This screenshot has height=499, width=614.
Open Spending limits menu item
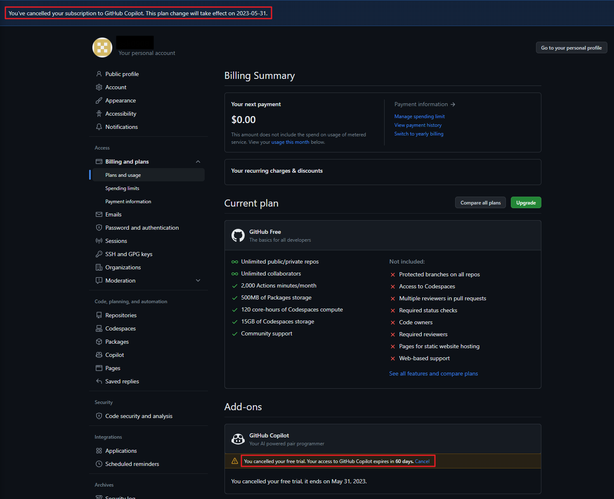pos(149,188)
